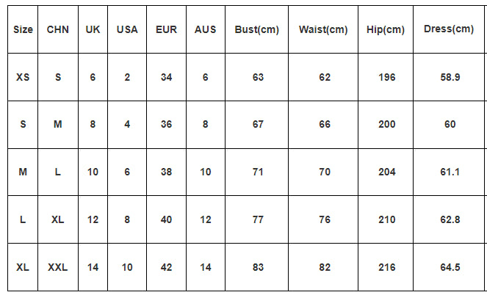Click the EUR size 38 cell
Image resolution: width=487 pixels, height=295 pixels.
[x=166, y=172]
